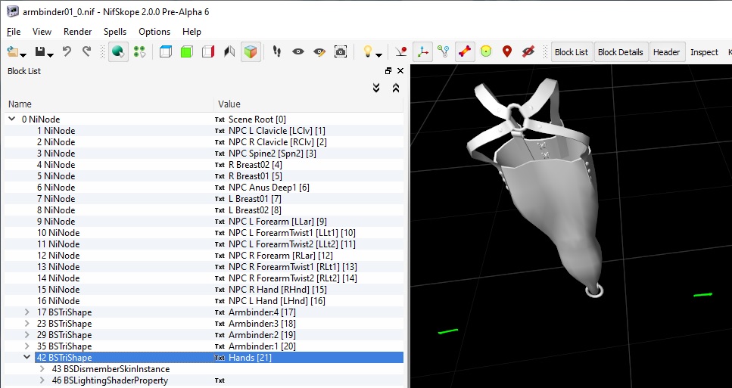
Task: Open the Help menu
Action: click(x=192, y=32)
